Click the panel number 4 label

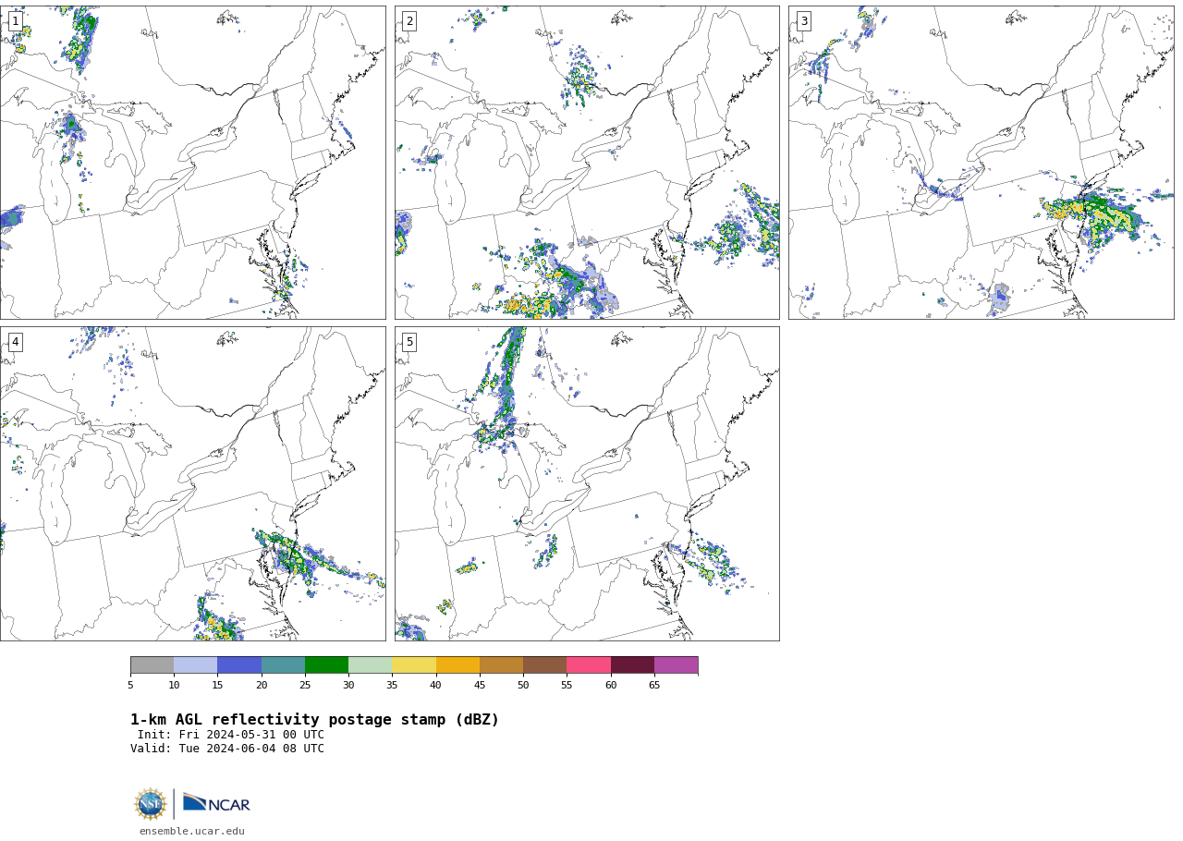(x=15, y=342)
